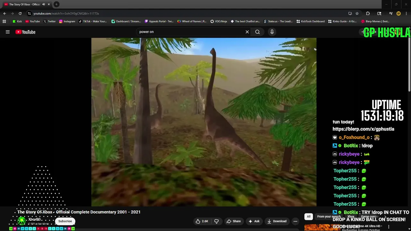411x231 pixels.
Task: Open the more actions three-dot menu
Action: [295, 221]
